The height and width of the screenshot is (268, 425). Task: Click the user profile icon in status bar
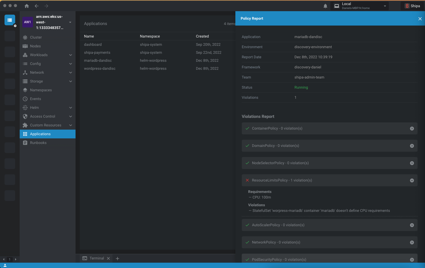(5, 265)
